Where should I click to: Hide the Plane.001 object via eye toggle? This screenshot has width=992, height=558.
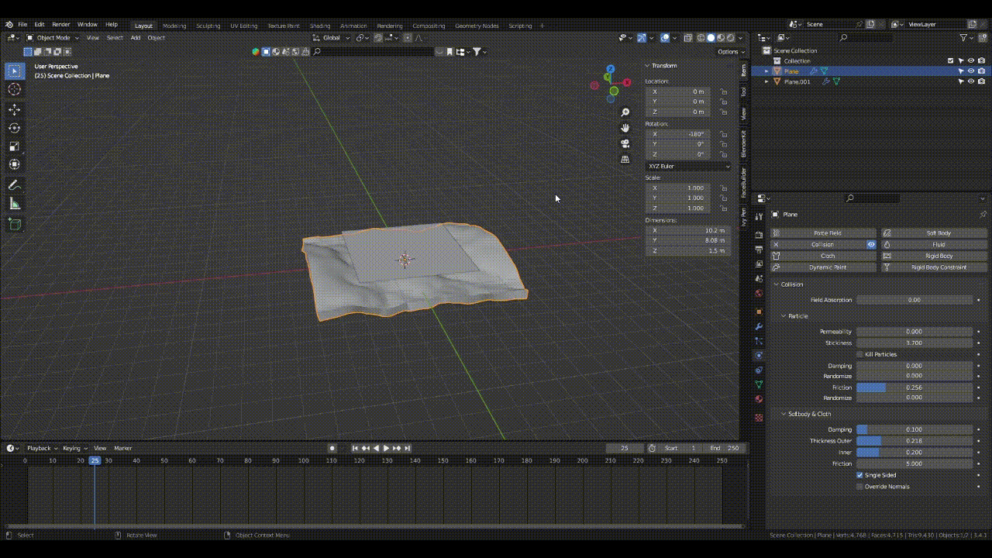point(971,81)
